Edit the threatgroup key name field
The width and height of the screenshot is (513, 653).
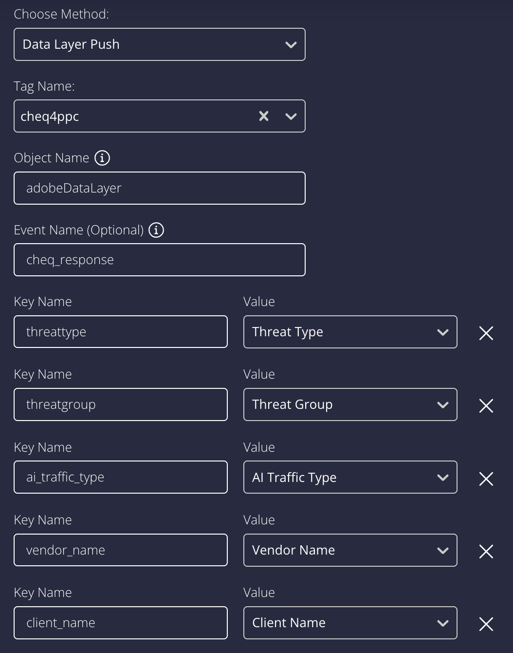(121, 404)
